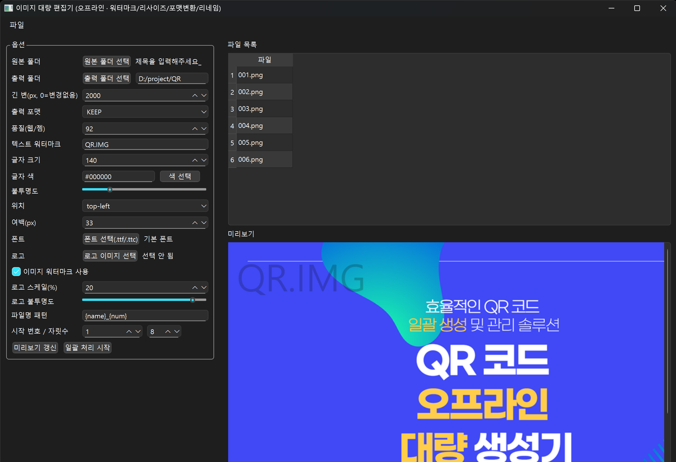Click the font size up arrow
This screenshot has height=462, width=676.
[x=195, y=160]
